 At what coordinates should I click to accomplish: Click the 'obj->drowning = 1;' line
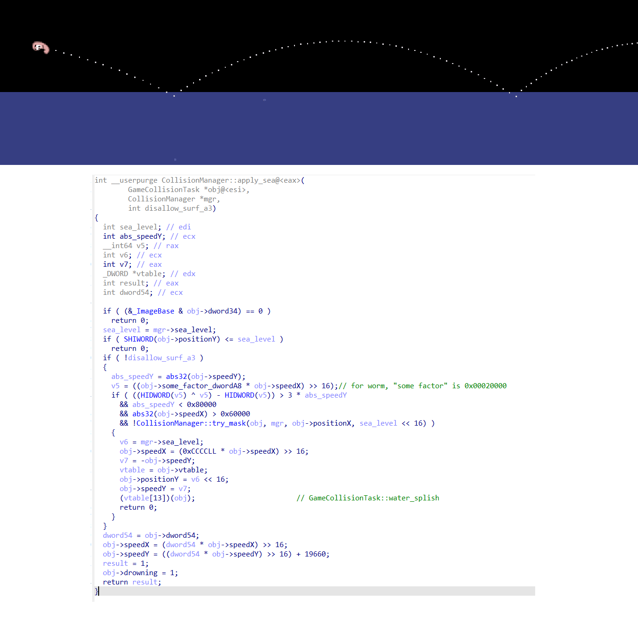pyautogui.click(x=141, y=573)
